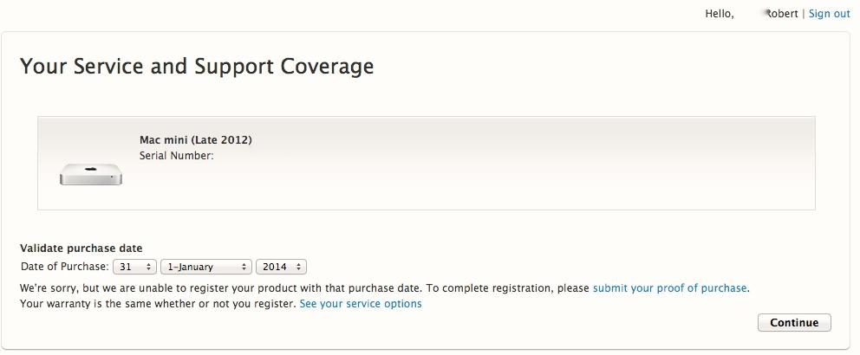Open the year dropdown showing 2014
Viewport: 860px width, 355px height.
pos(282,267)
